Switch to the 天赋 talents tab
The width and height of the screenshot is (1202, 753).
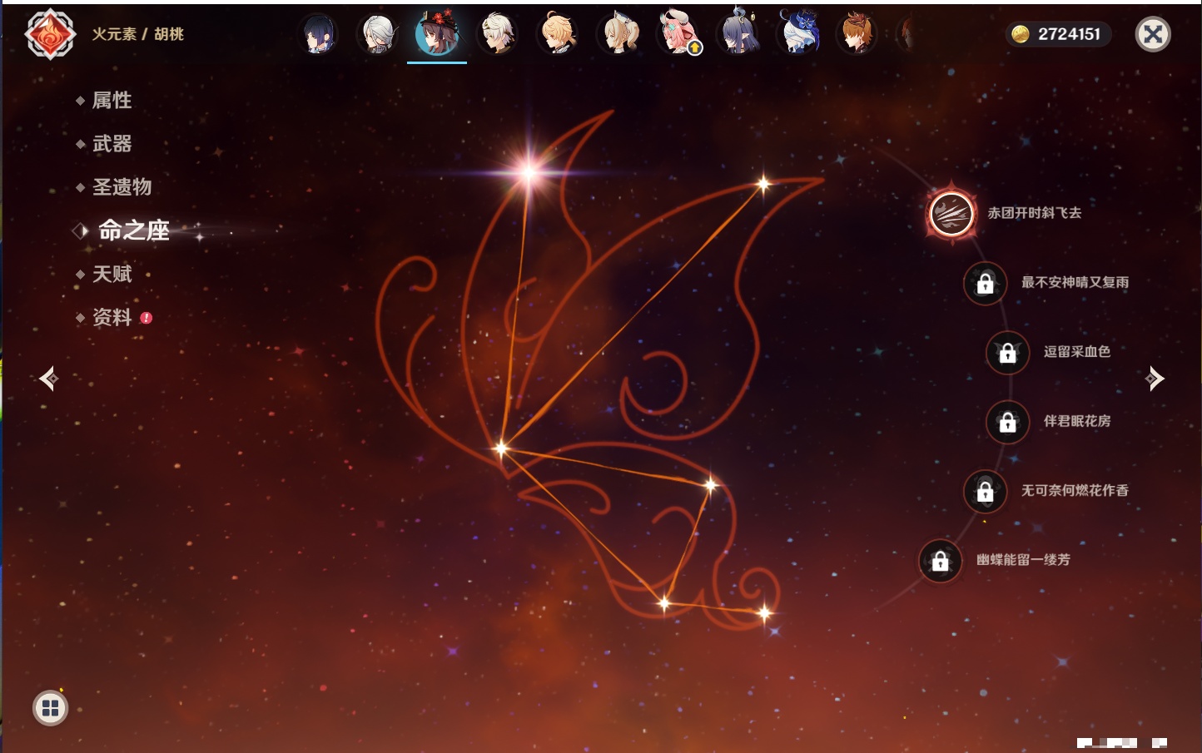tap(112, 274)
